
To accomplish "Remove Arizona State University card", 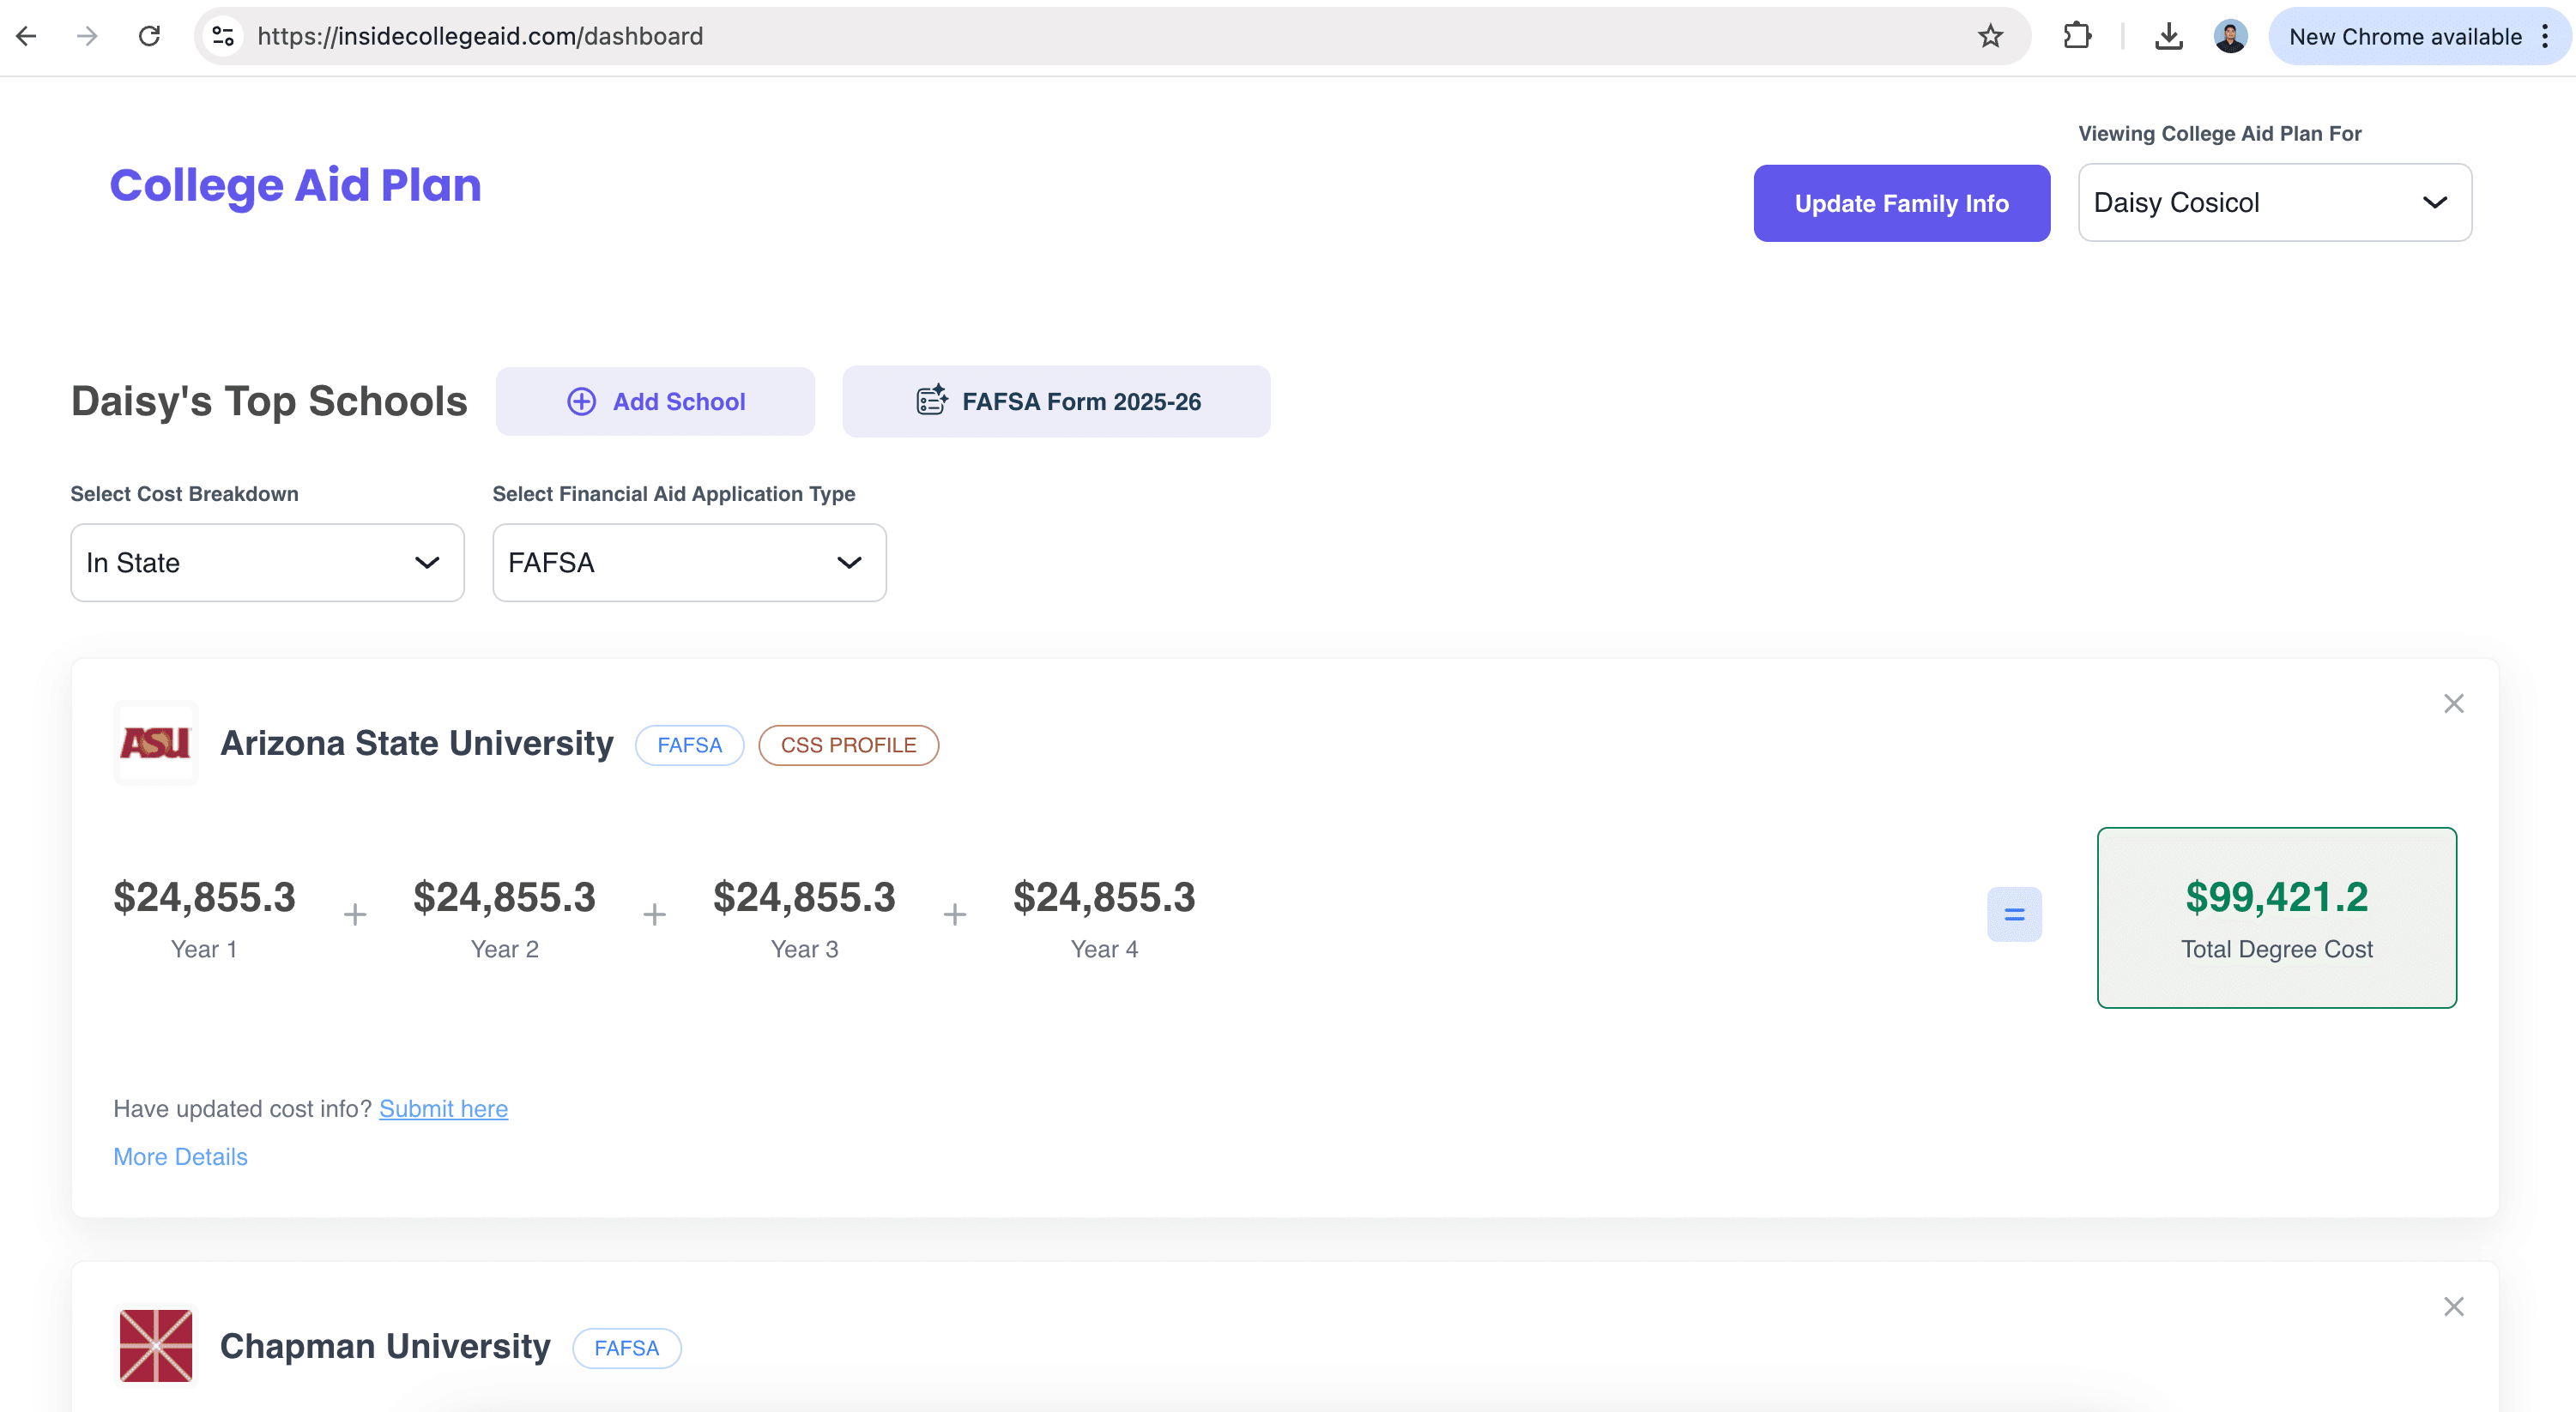I will pyautogui.click(x=2453, y=704).
